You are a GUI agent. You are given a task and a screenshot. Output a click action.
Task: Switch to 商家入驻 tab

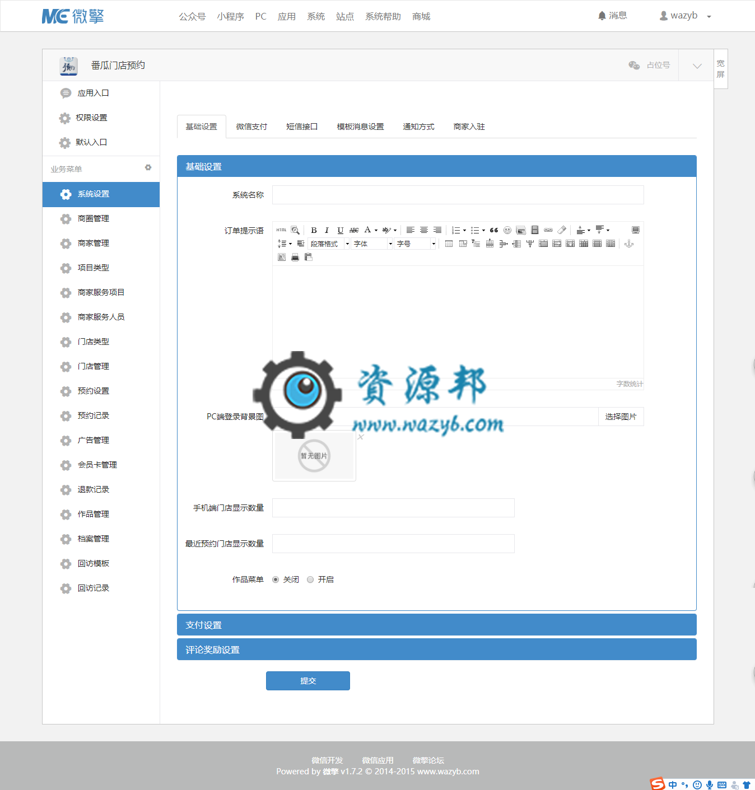[x=469, y=127]
